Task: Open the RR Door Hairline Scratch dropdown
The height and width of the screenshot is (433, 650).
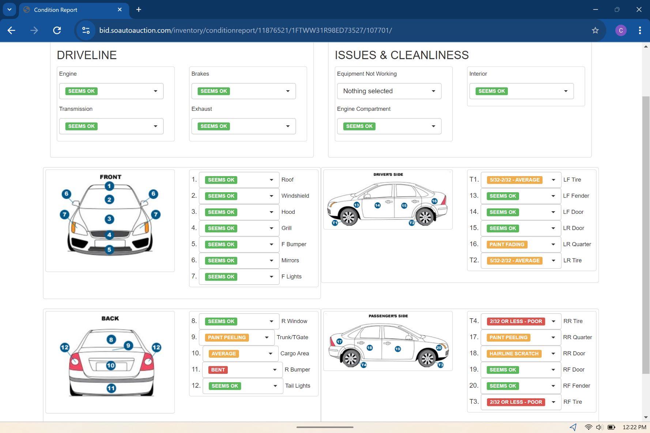Action: [521, 353]
